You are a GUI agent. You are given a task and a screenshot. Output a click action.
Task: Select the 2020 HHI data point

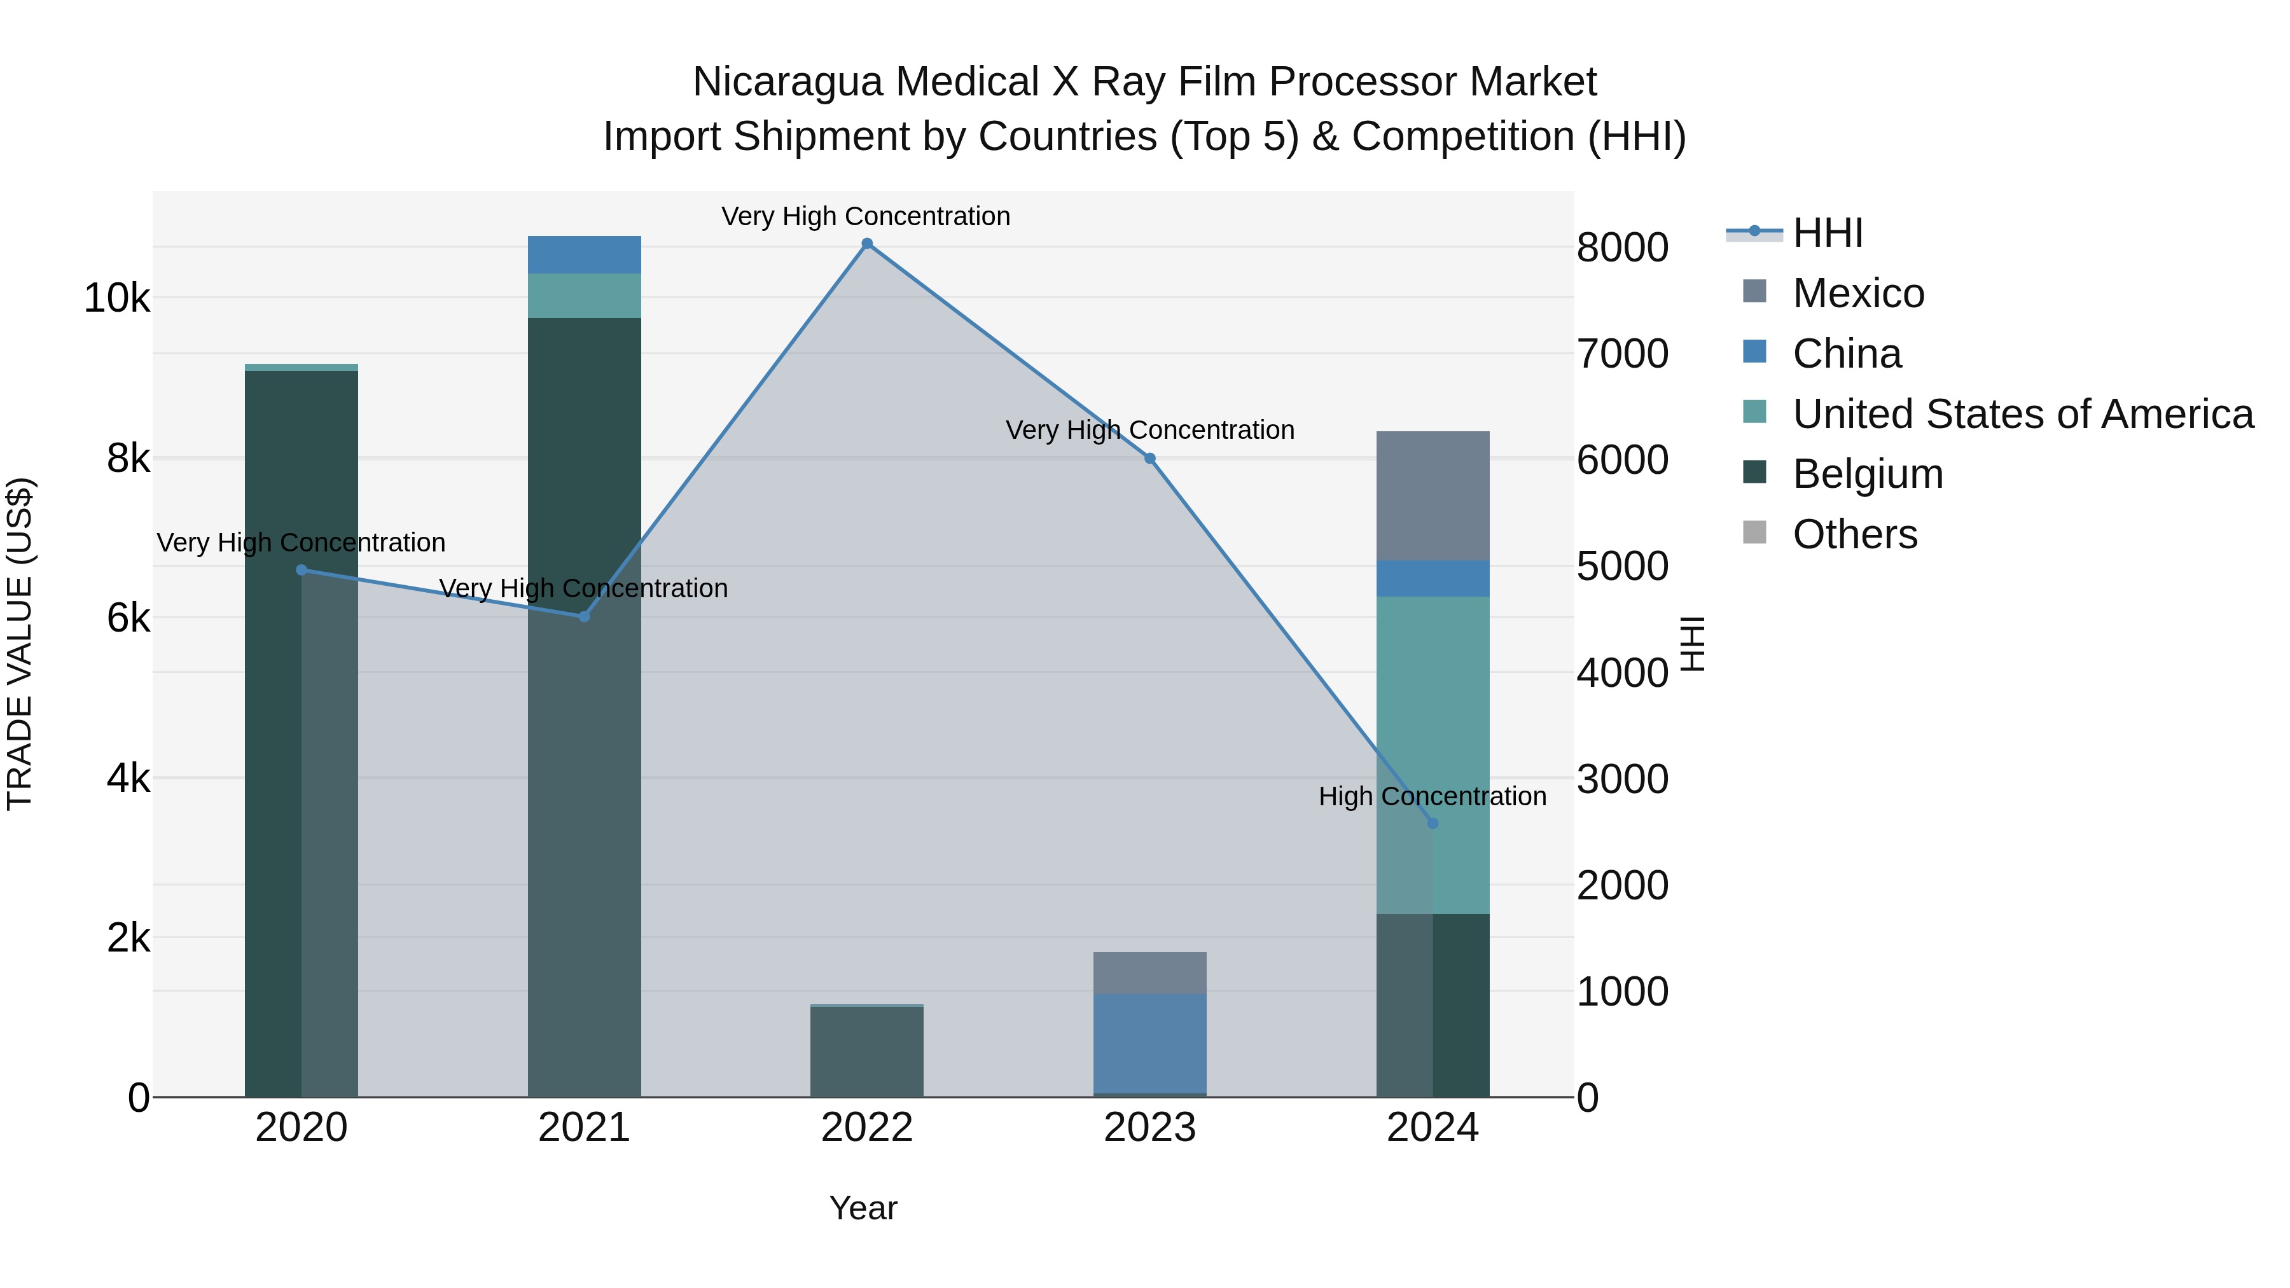click(x=302, y=570)
